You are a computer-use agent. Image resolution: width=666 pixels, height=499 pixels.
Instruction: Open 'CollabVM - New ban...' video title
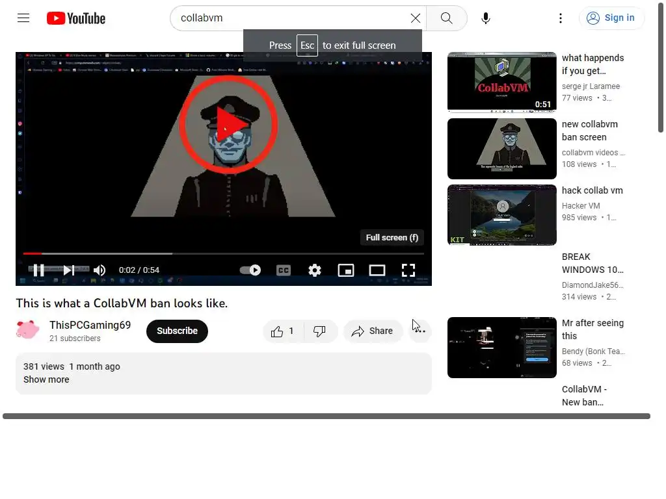coord(584,396)
